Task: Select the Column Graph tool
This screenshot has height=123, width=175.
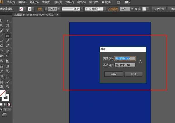Action: click(x=8, y=77)
